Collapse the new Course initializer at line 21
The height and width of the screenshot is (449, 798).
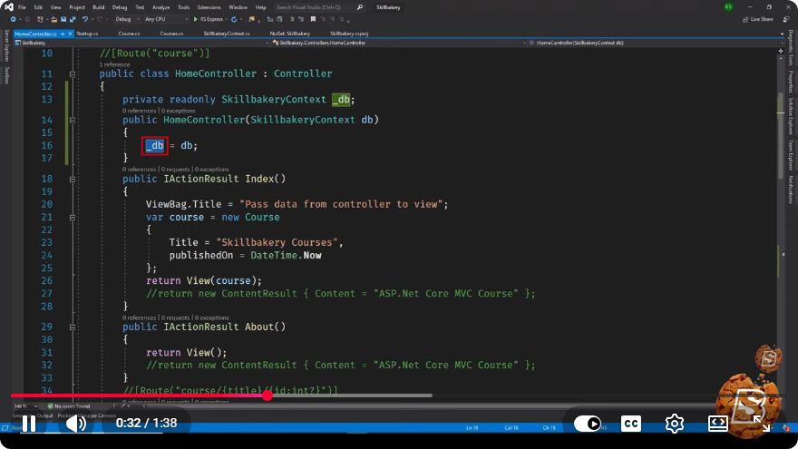73,218
